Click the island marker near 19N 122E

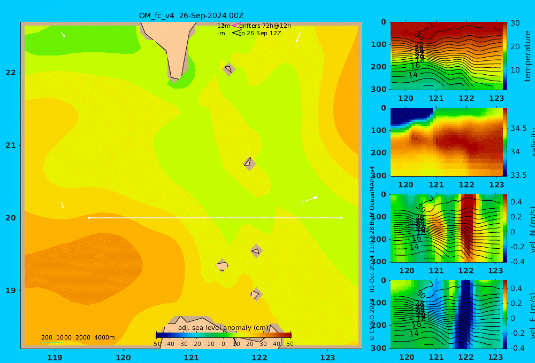pyautogui.click(x=256, y=294)
